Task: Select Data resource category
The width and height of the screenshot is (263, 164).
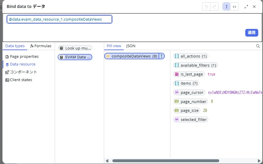Action: [20, 64]
